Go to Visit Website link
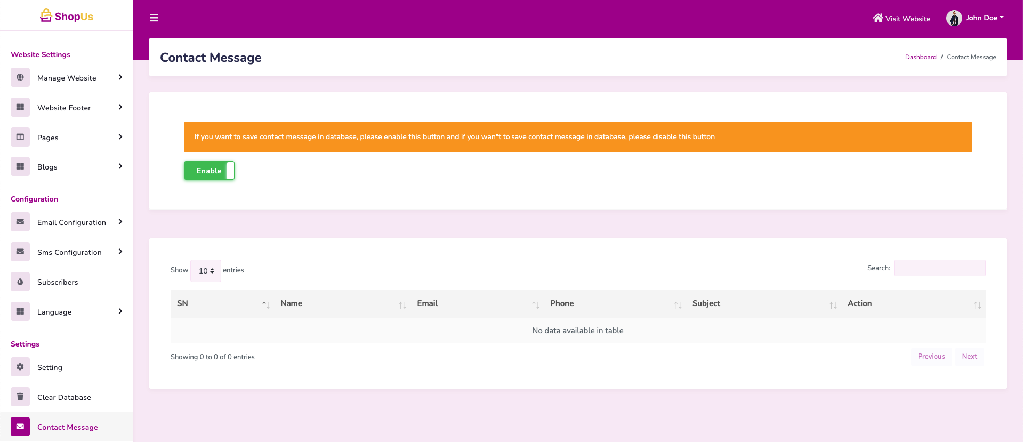This screenshot has height=442, width=1023. 901,19
